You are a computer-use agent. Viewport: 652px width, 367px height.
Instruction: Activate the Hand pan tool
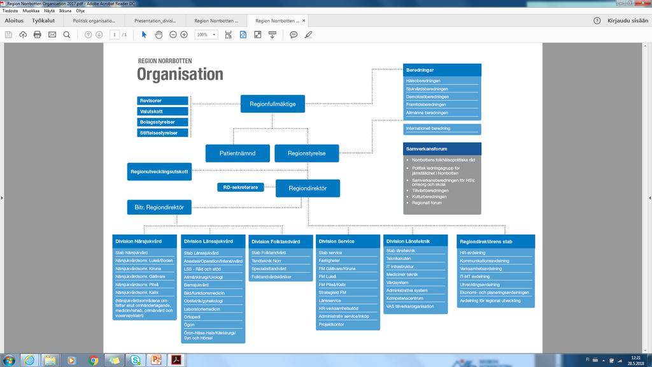[159, 34]
